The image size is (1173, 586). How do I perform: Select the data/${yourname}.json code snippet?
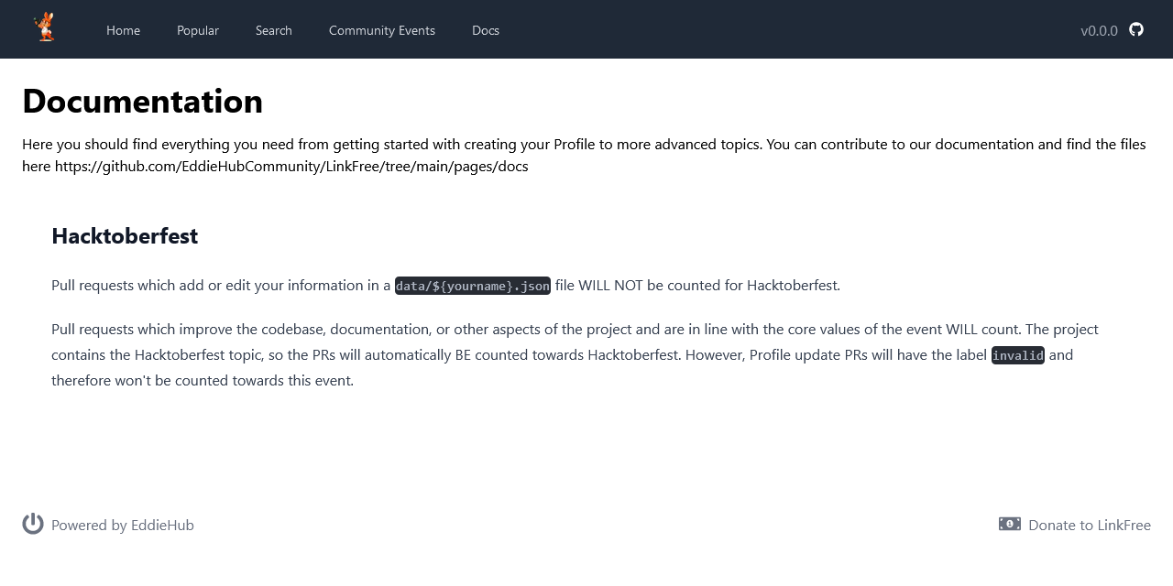(x=472, y=285)
